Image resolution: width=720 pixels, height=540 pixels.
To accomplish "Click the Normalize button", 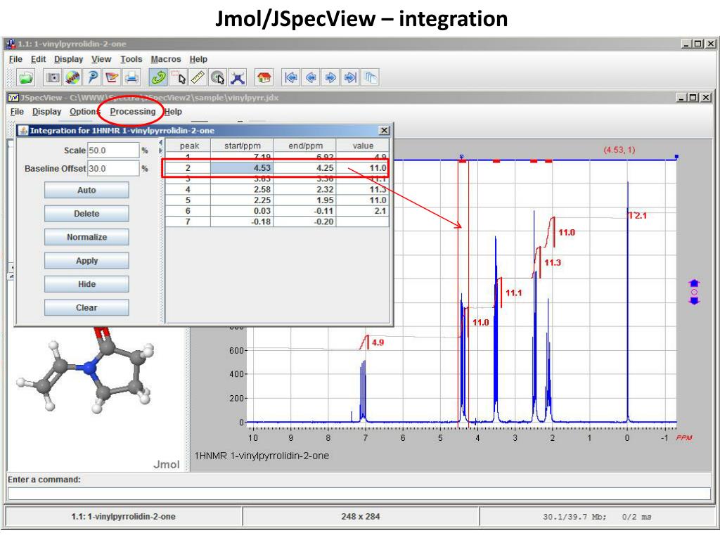I will (86, 237).
